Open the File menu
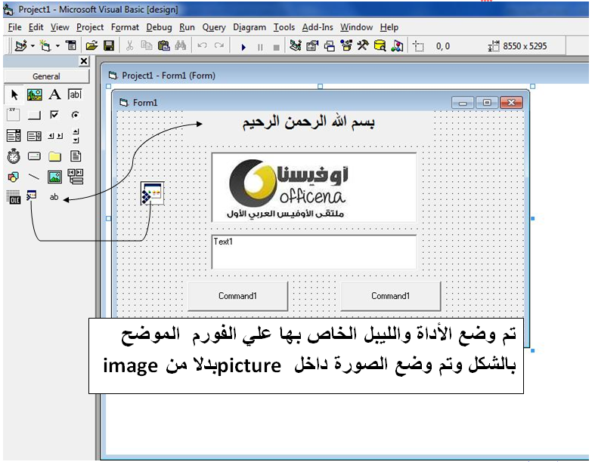595x462 pixels. [14, 27]
